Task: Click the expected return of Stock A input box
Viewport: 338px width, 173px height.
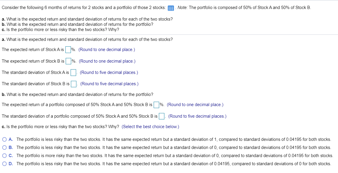Action: pos(68,49)
